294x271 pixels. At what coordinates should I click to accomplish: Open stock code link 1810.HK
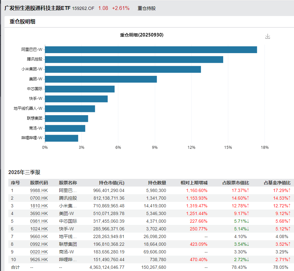[x=39, y=206]
